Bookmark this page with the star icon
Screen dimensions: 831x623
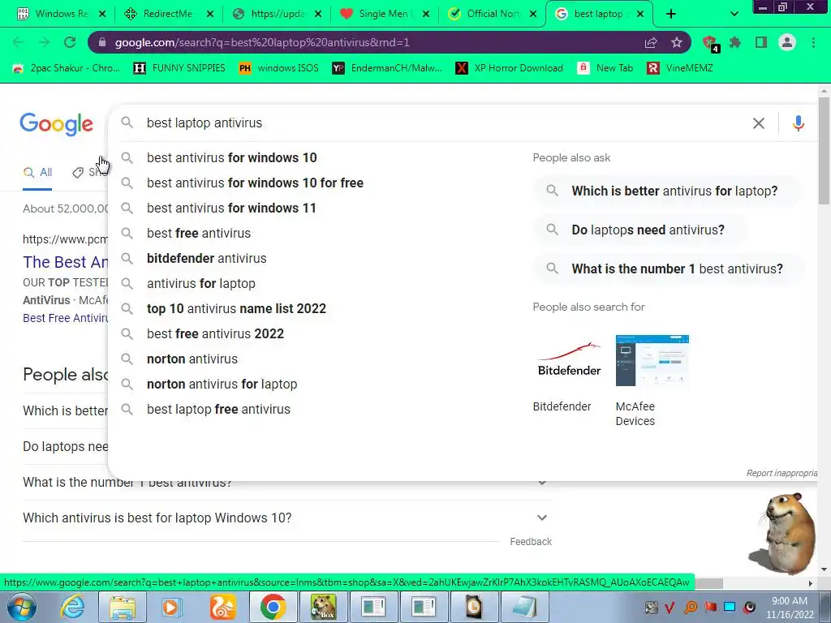[x=677, y=42]
